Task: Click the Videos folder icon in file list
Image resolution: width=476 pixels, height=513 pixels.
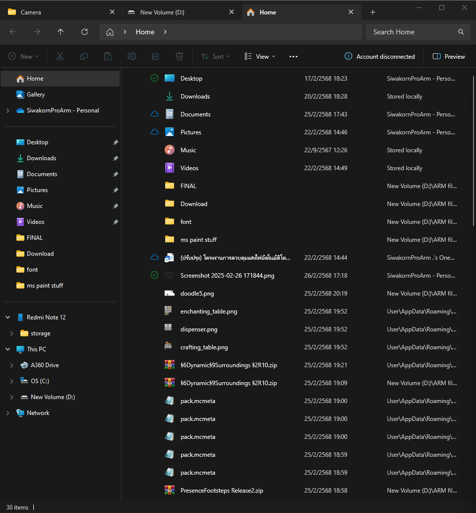Action: point(170,168)
